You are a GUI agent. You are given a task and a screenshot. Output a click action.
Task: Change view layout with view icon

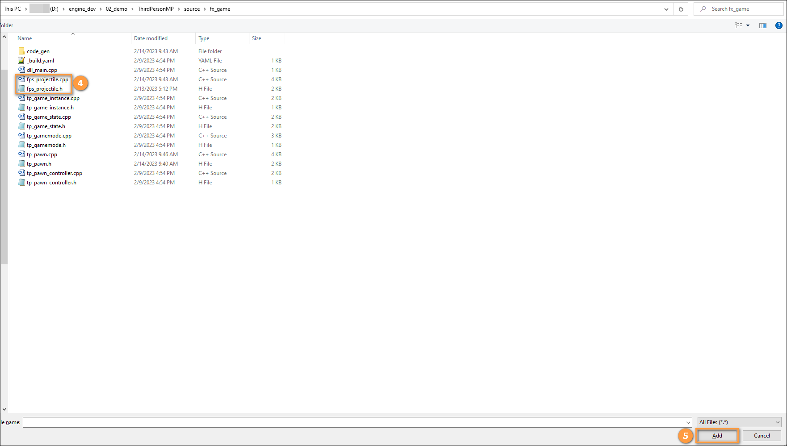tap(738, 25)
